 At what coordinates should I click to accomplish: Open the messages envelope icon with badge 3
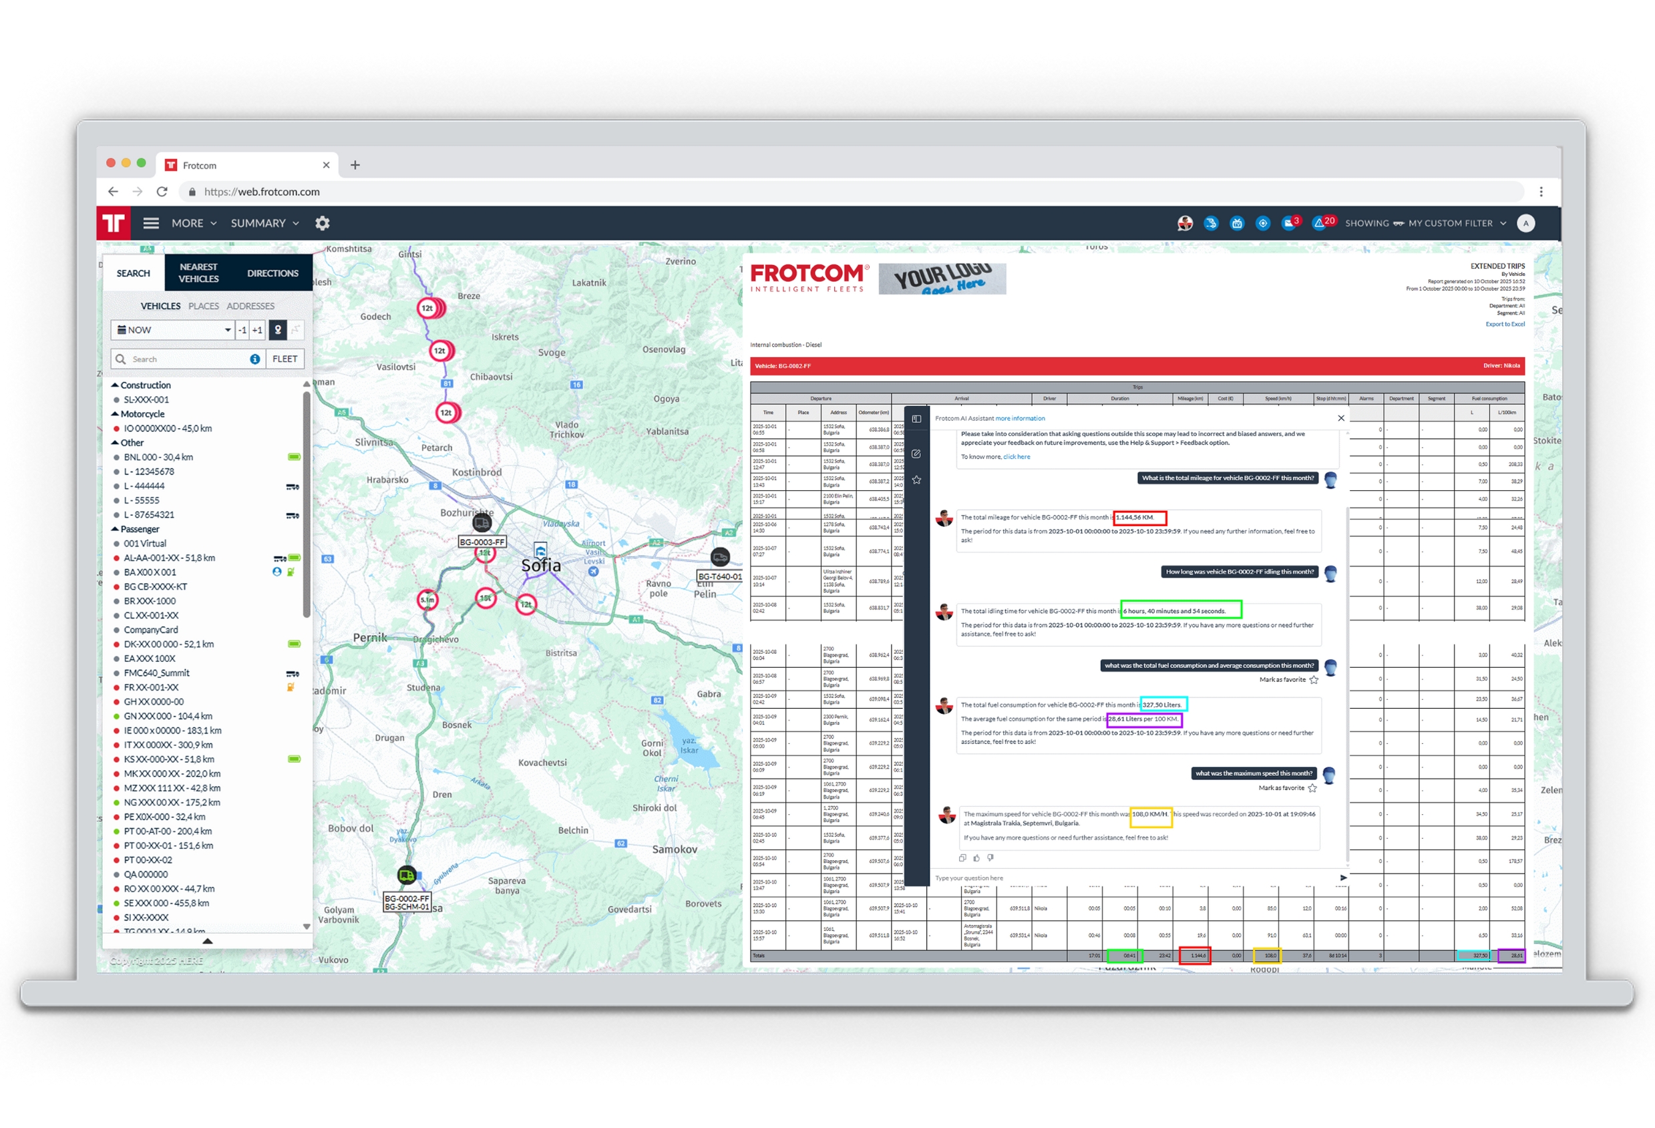click(x=1288, y=224)
